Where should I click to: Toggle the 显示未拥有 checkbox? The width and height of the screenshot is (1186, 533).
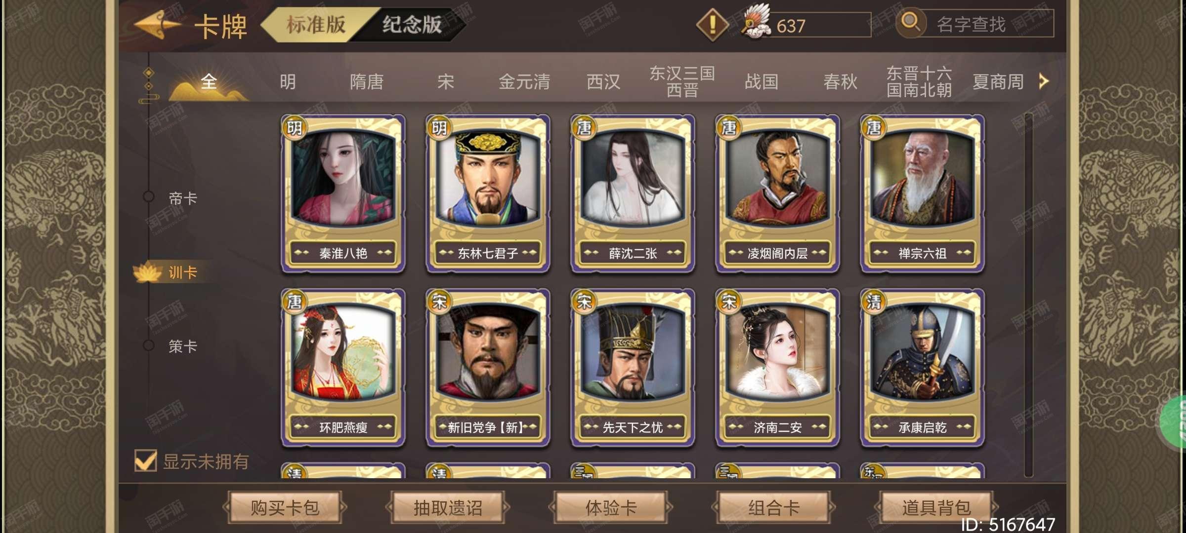coord(146,461)
